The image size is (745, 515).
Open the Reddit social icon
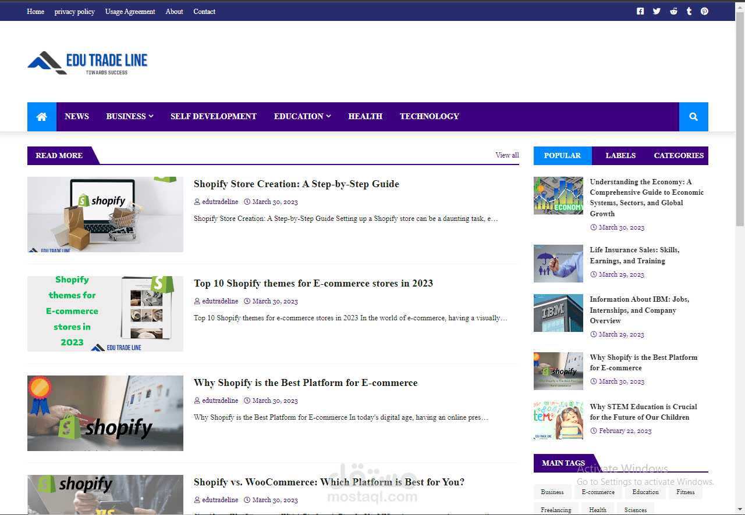click(673, 11)
